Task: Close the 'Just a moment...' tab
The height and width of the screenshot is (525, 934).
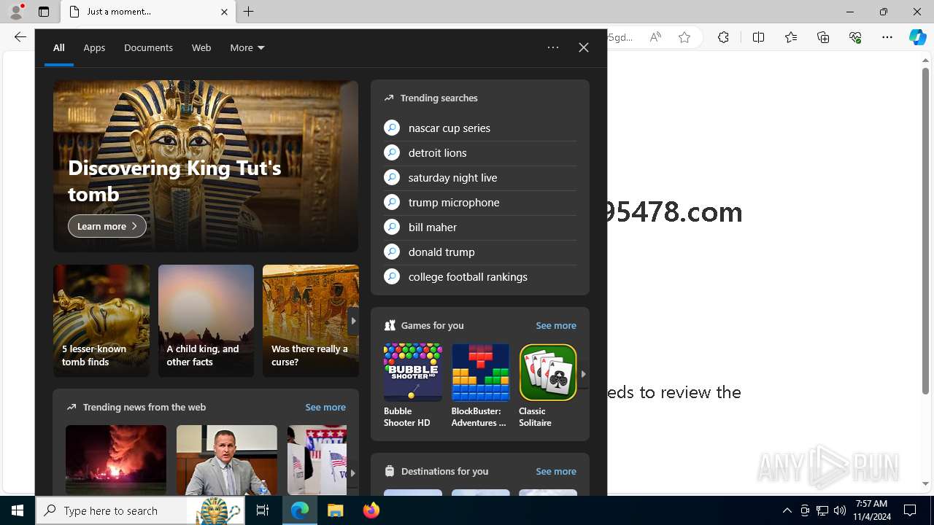Action: (224, 12)
